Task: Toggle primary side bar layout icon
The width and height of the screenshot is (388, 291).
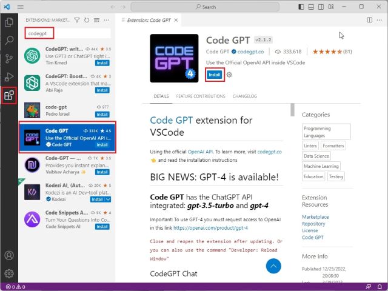Action: click(x=301, y=7)
